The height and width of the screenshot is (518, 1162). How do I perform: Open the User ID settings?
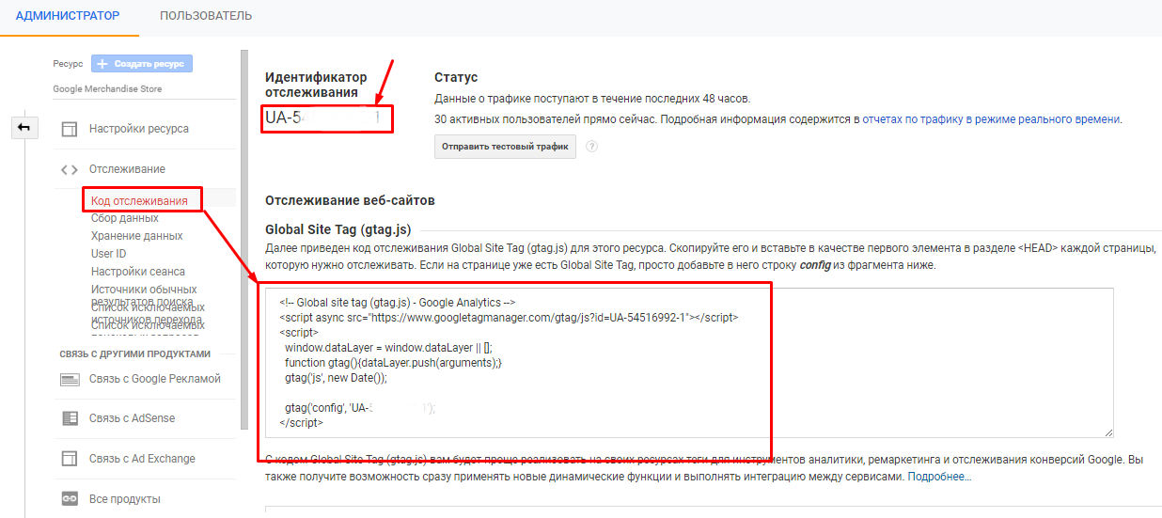pyautogui.click(x=109, y=254)
